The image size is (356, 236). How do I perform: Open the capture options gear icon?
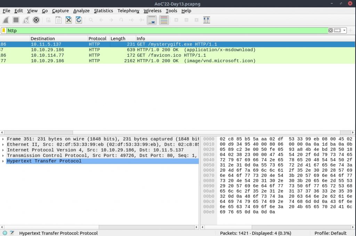tap(36, 20)
